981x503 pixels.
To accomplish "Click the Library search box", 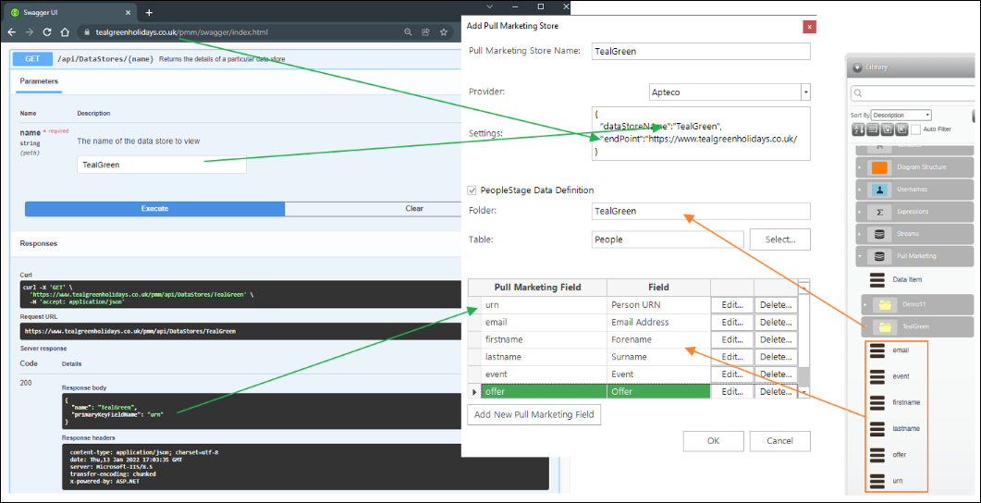I will coord(914,93).
